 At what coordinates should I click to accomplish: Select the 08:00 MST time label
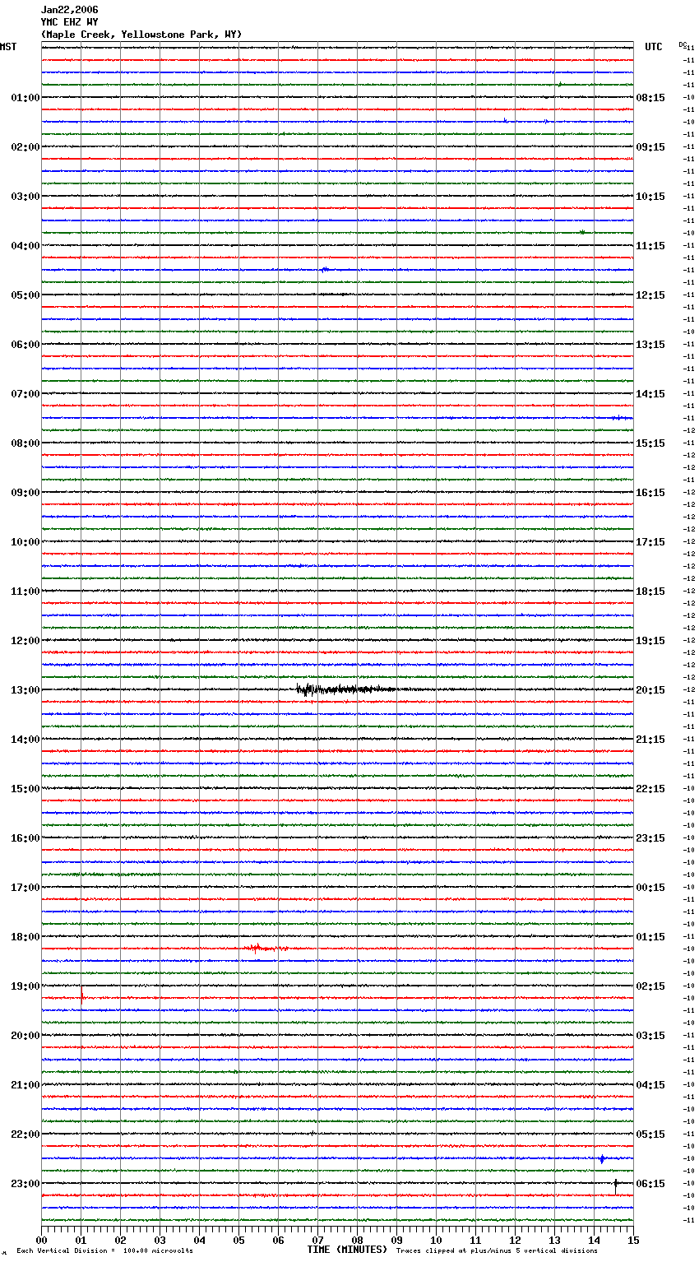25,443
